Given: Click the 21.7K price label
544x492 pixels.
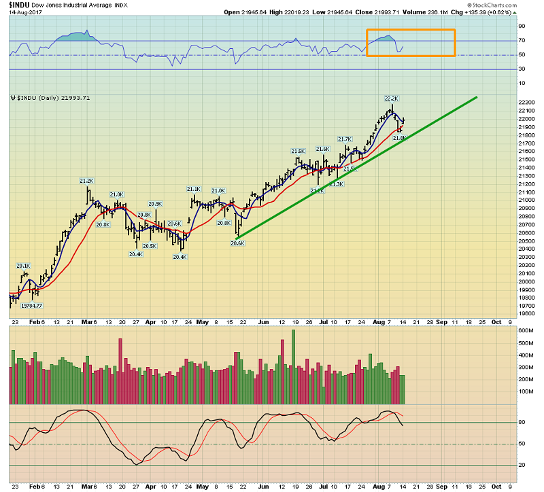Looking at the screenshot, I should tap(345, 139).
